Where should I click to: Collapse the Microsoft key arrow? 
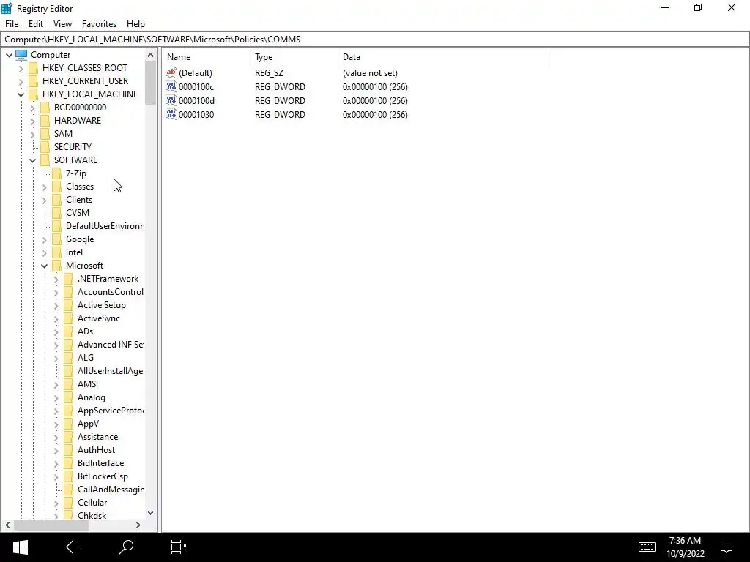[45, 266]
